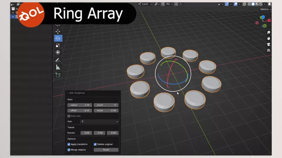Image resolution: width=282 pixels, height=158 pixels.
Task: Click the offset -0.15 field
Action: click(x=80, y=111)
